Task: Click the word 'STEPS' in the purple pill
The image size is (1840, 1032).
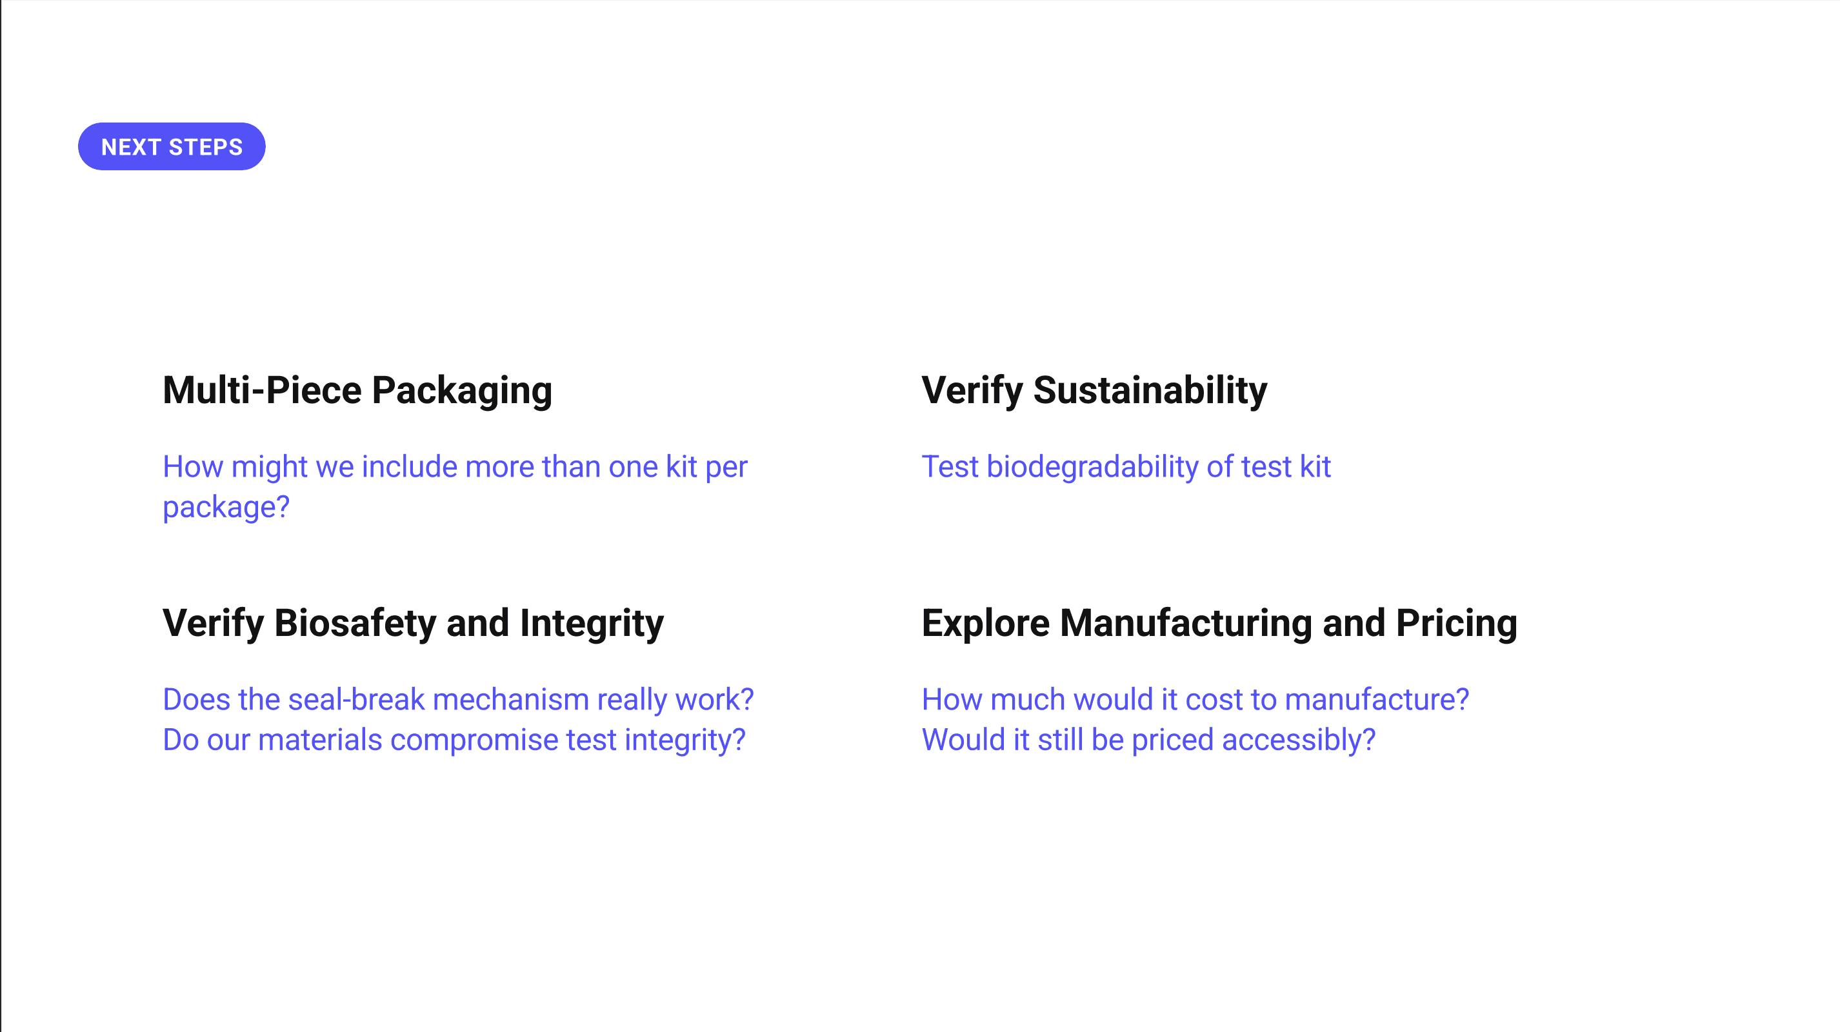Action: pos(206,147)
